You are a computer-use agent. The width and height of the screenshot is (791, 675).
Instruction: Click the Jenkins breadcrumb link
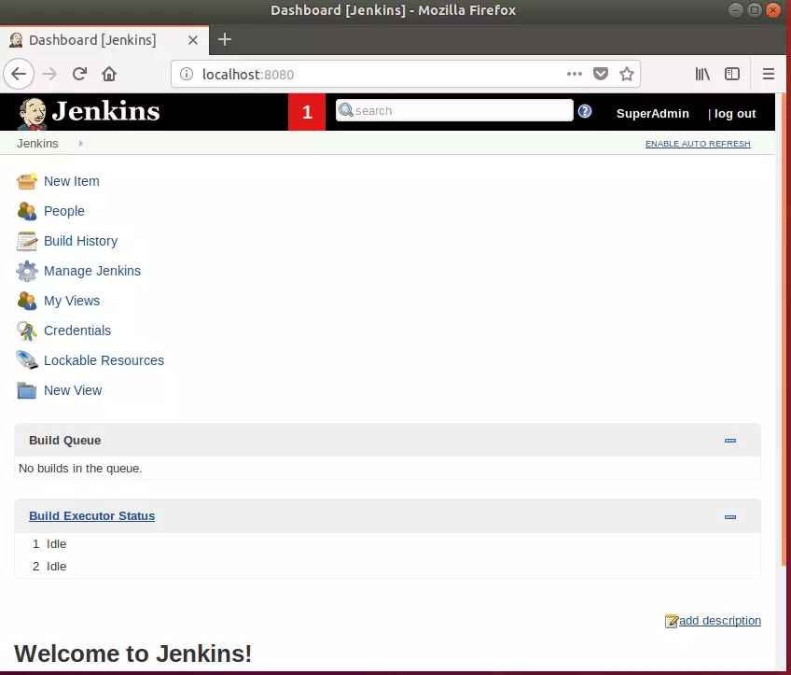(37, 144)
